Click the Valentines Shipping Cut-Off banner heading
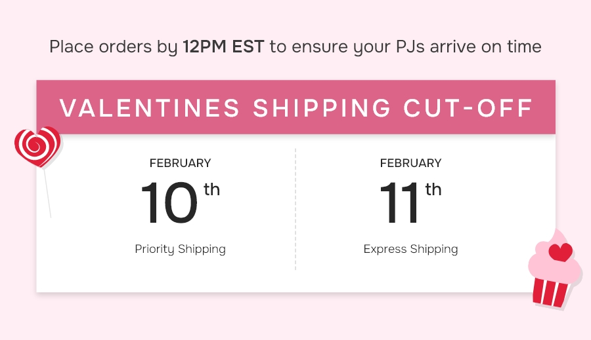591x340 pixels. [296, 108]
